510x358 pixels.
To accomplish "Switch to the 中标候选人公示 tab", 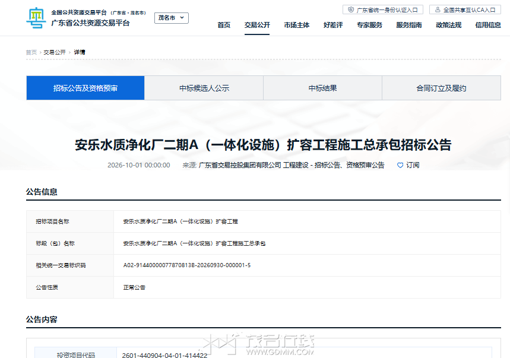I will coord(204,88).
